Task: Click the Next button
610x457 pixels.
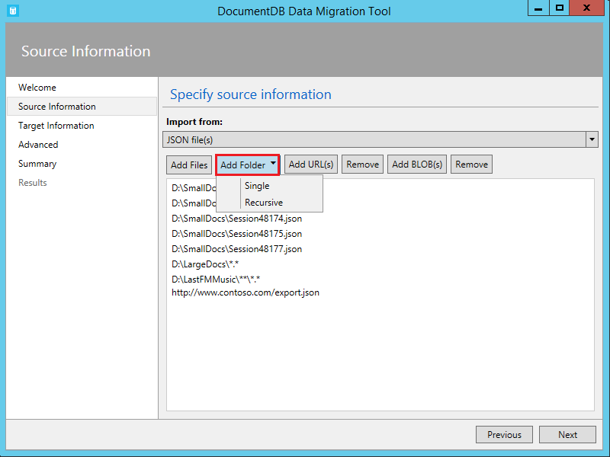Action: [x=567, y=434]
